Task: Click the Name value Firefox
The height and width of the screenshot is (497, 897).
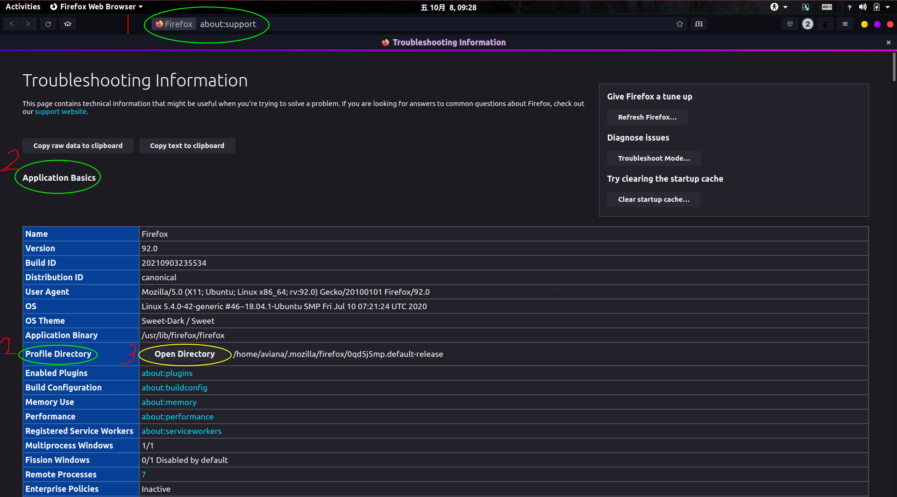Action: 155,234
